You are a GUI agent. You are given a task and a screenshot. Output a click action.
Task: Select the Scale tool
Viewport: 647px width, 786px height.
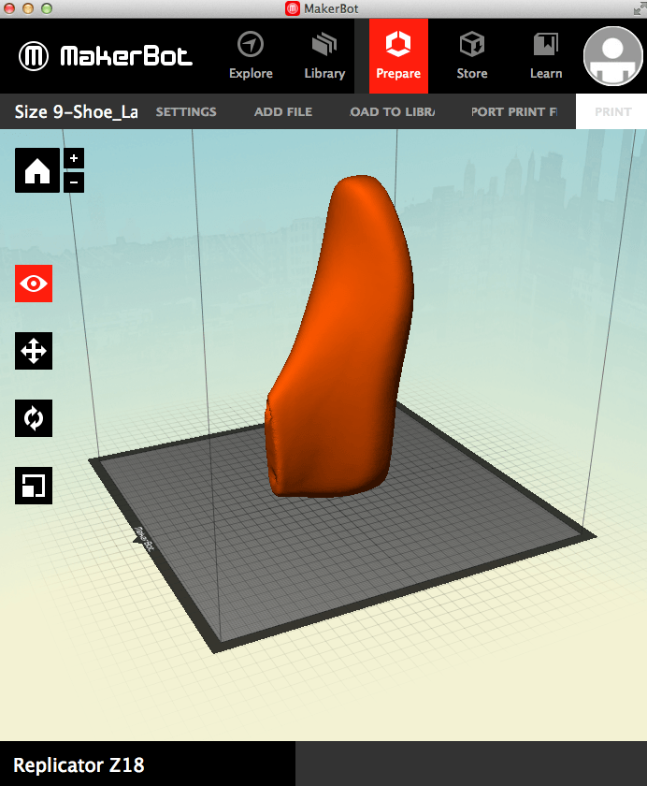tap(34, 486)
